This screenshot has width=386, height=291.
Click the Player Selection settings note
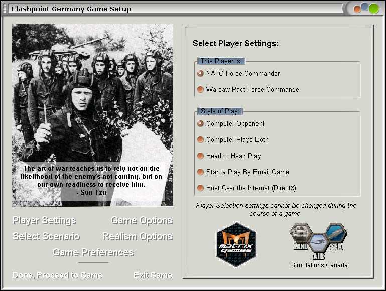276,209
